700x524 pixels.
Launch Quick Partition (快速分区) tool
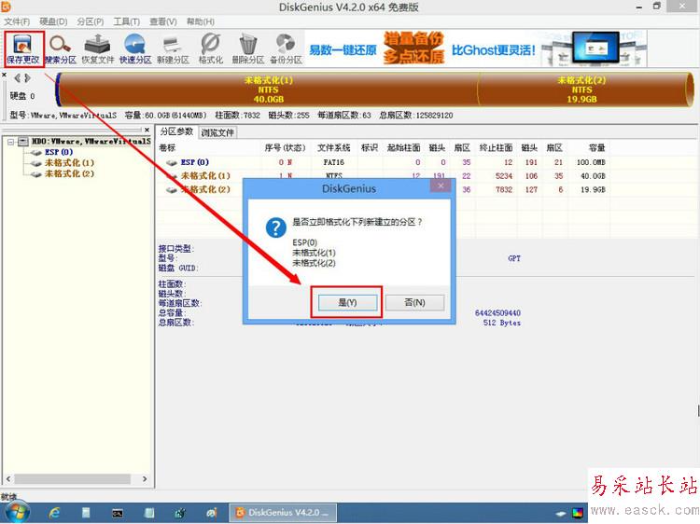(135, 49)
